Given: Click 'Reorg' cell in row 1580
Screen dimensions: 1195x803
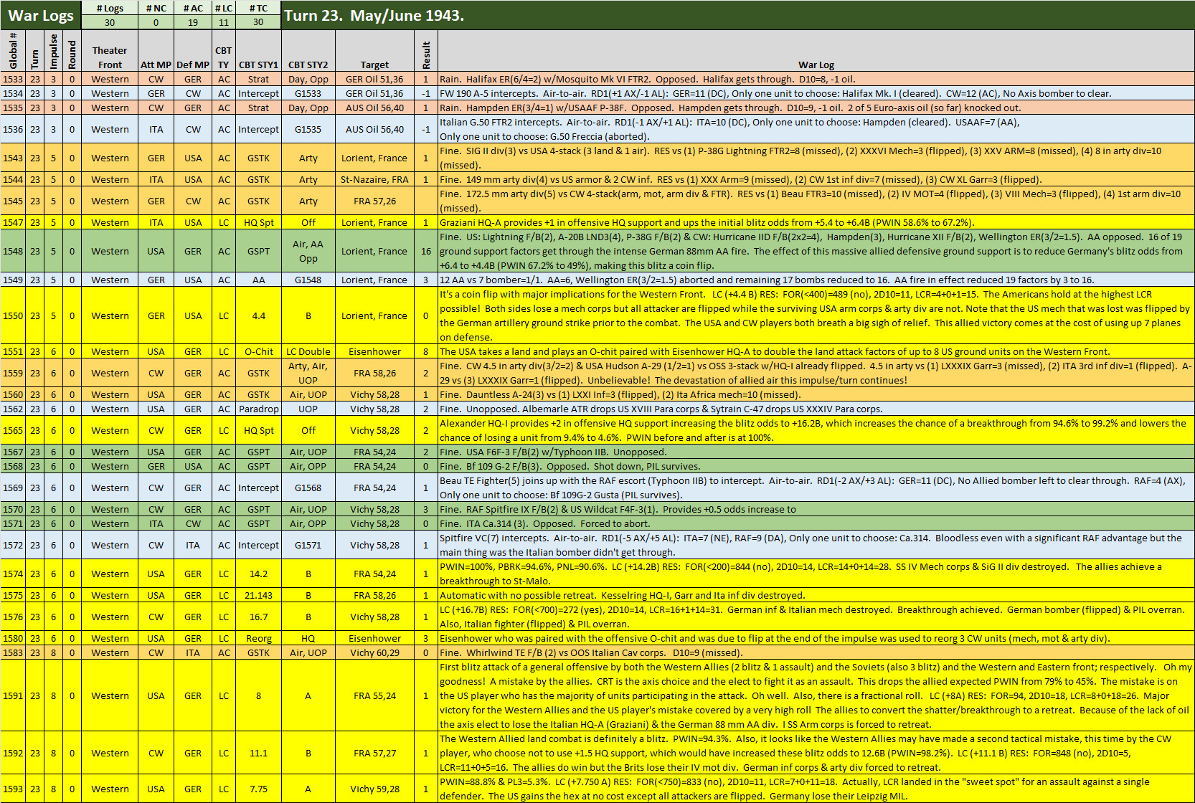Looking at the screenshot, I should pyautogui.click(x=258, y=638).
